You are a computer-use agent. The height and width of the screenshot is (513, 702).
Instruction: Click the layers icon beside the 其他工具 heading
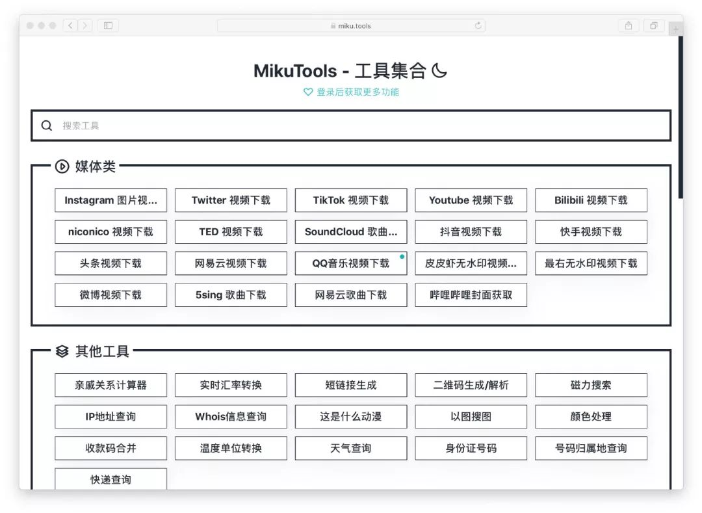pyautogui.click(x=62, y=351)
